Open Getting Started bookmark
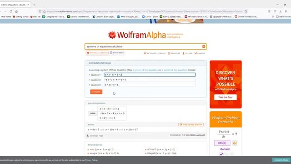291x164 pixels. [x=20, y=16]
